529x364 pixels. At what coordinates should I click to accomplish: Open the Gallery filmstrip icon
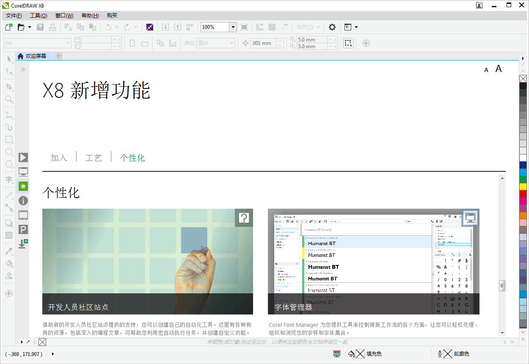[23, 215]
